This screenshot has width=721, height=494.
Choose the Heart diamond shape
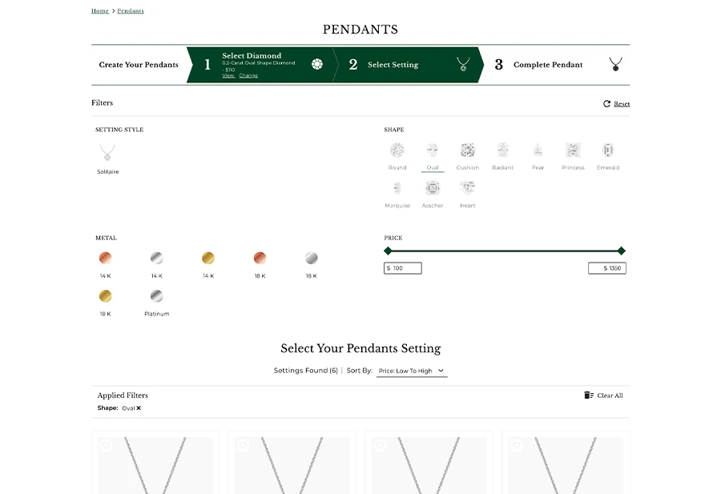point(468,188)
